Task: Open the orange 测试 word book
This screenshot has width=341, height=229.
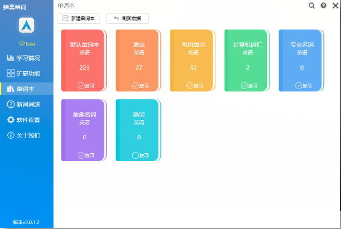Action: (x=138, y=61)
